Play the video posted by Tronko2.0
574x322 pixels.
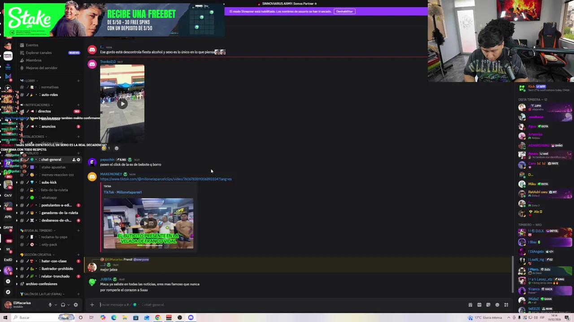click(x=122, y=104)
